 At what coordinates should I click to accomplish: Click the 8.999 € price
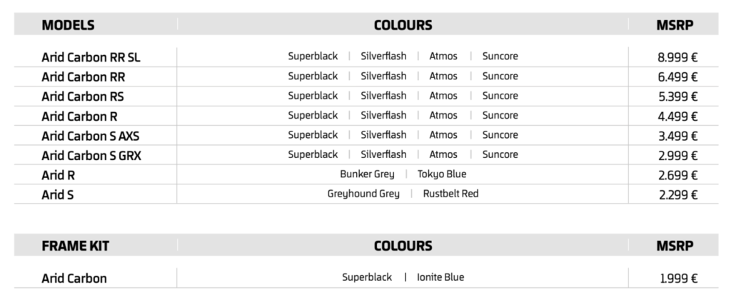[x=677, y=57]
